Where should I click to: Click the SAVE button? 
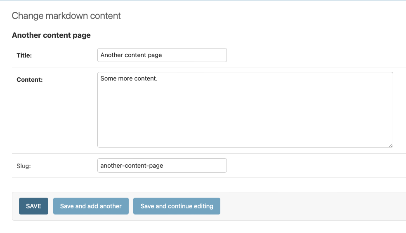click(x=34, y=206)
